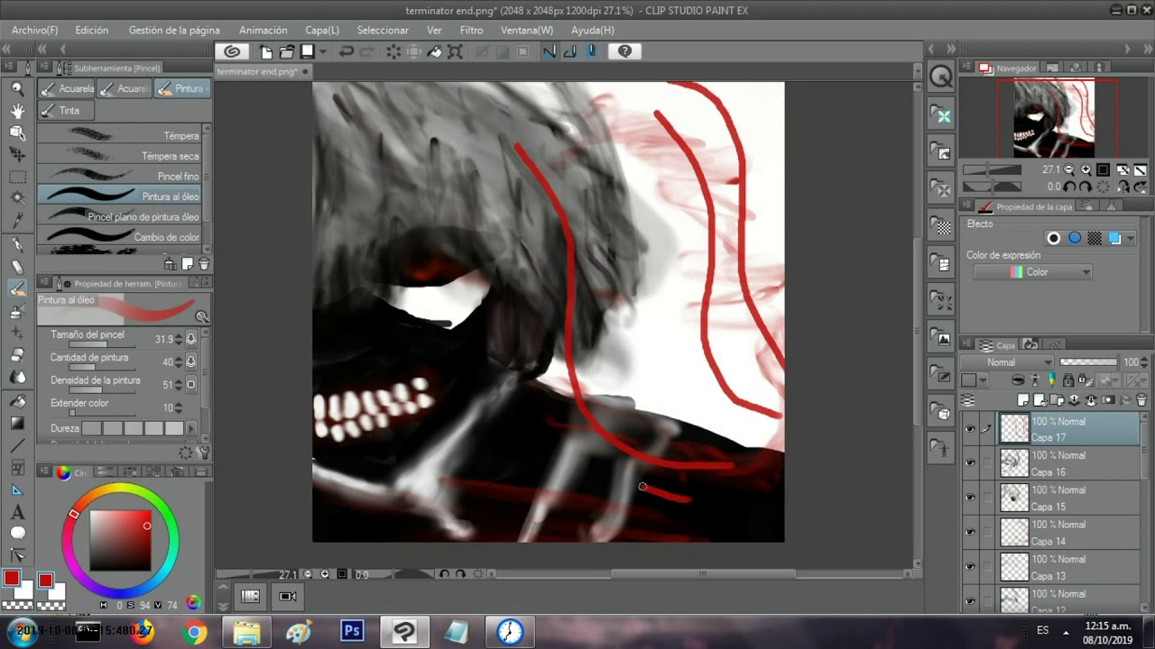Image resolution: width=1155 pixels, height=649 pixels.
Task: Select the Text tool
Action: (17, 512)
